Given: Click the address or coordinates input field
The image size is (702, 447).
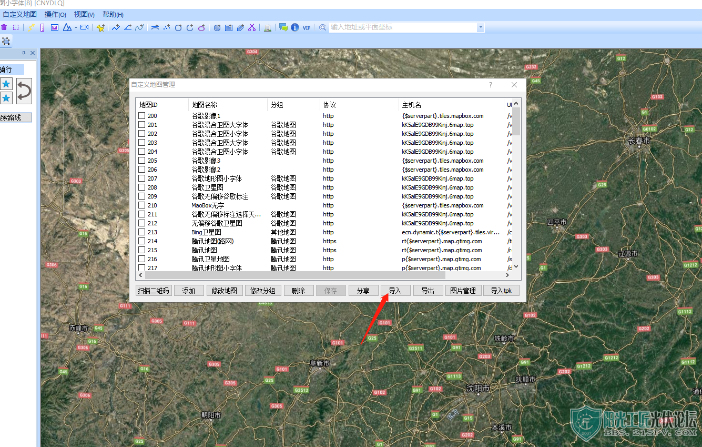Looking at the screenshot, I should point(403,27).
